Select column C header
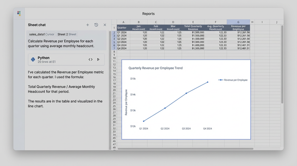This screenshot has height=166, width=297. click(x=156, y=22)
